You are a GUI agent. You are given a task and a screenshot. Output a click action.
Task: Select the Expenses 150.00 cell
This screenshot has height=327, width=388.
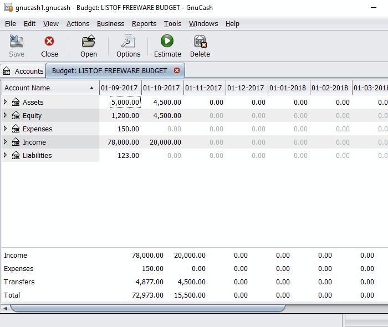tap(128, 129)
